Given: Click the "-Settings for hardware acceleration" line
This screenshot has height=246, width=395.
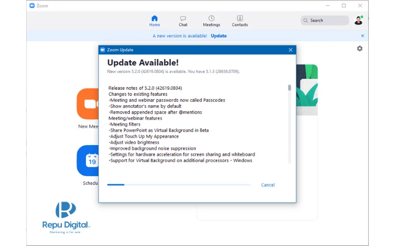Looking at the screenshot, I should pyautogui.click(x=182, y=154).
